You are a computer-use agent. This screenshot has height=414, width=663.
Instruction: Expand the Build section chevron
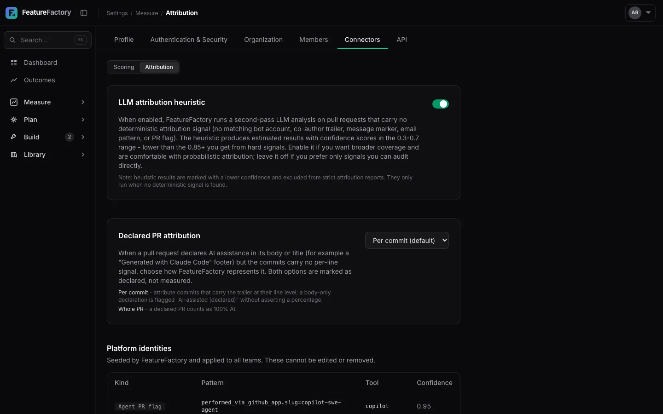pyautogui.click(x=83, y=137)
